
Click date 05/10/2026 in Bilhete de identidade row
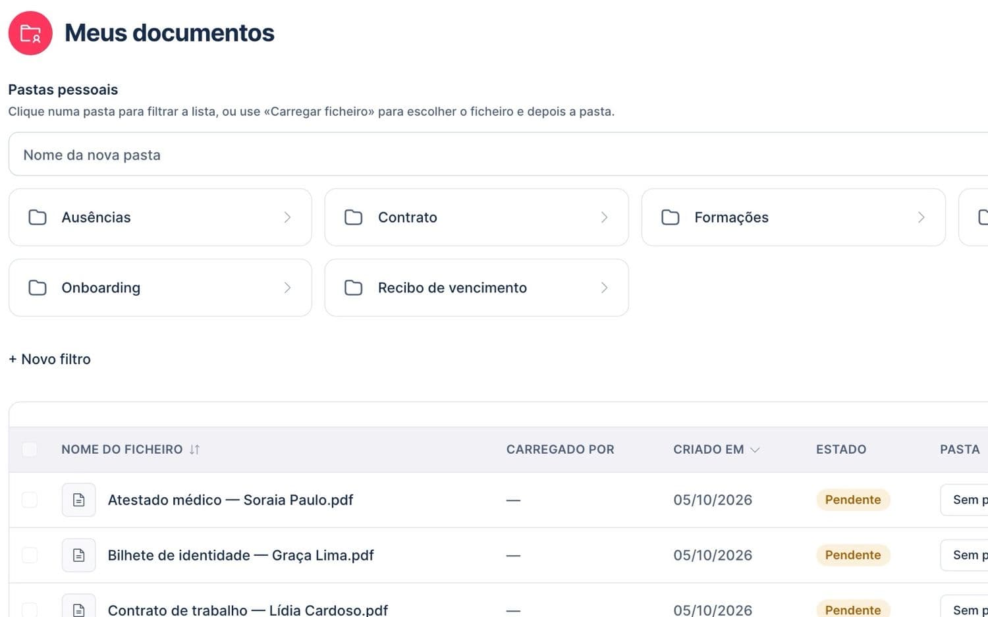713,555
